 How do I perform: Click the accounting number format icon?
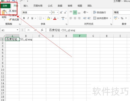[116, 18]
